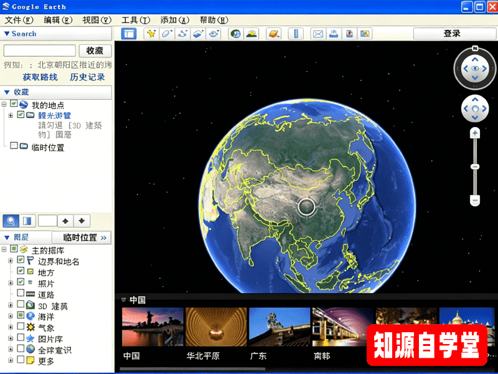This screenshot has width=498, height=374.
Task: Print the current view icon
Action: click(334, 34)
